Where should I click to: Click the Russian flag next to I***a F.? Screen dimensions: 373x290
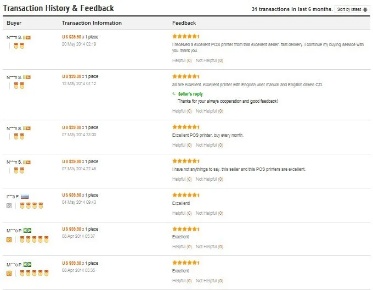25,197
